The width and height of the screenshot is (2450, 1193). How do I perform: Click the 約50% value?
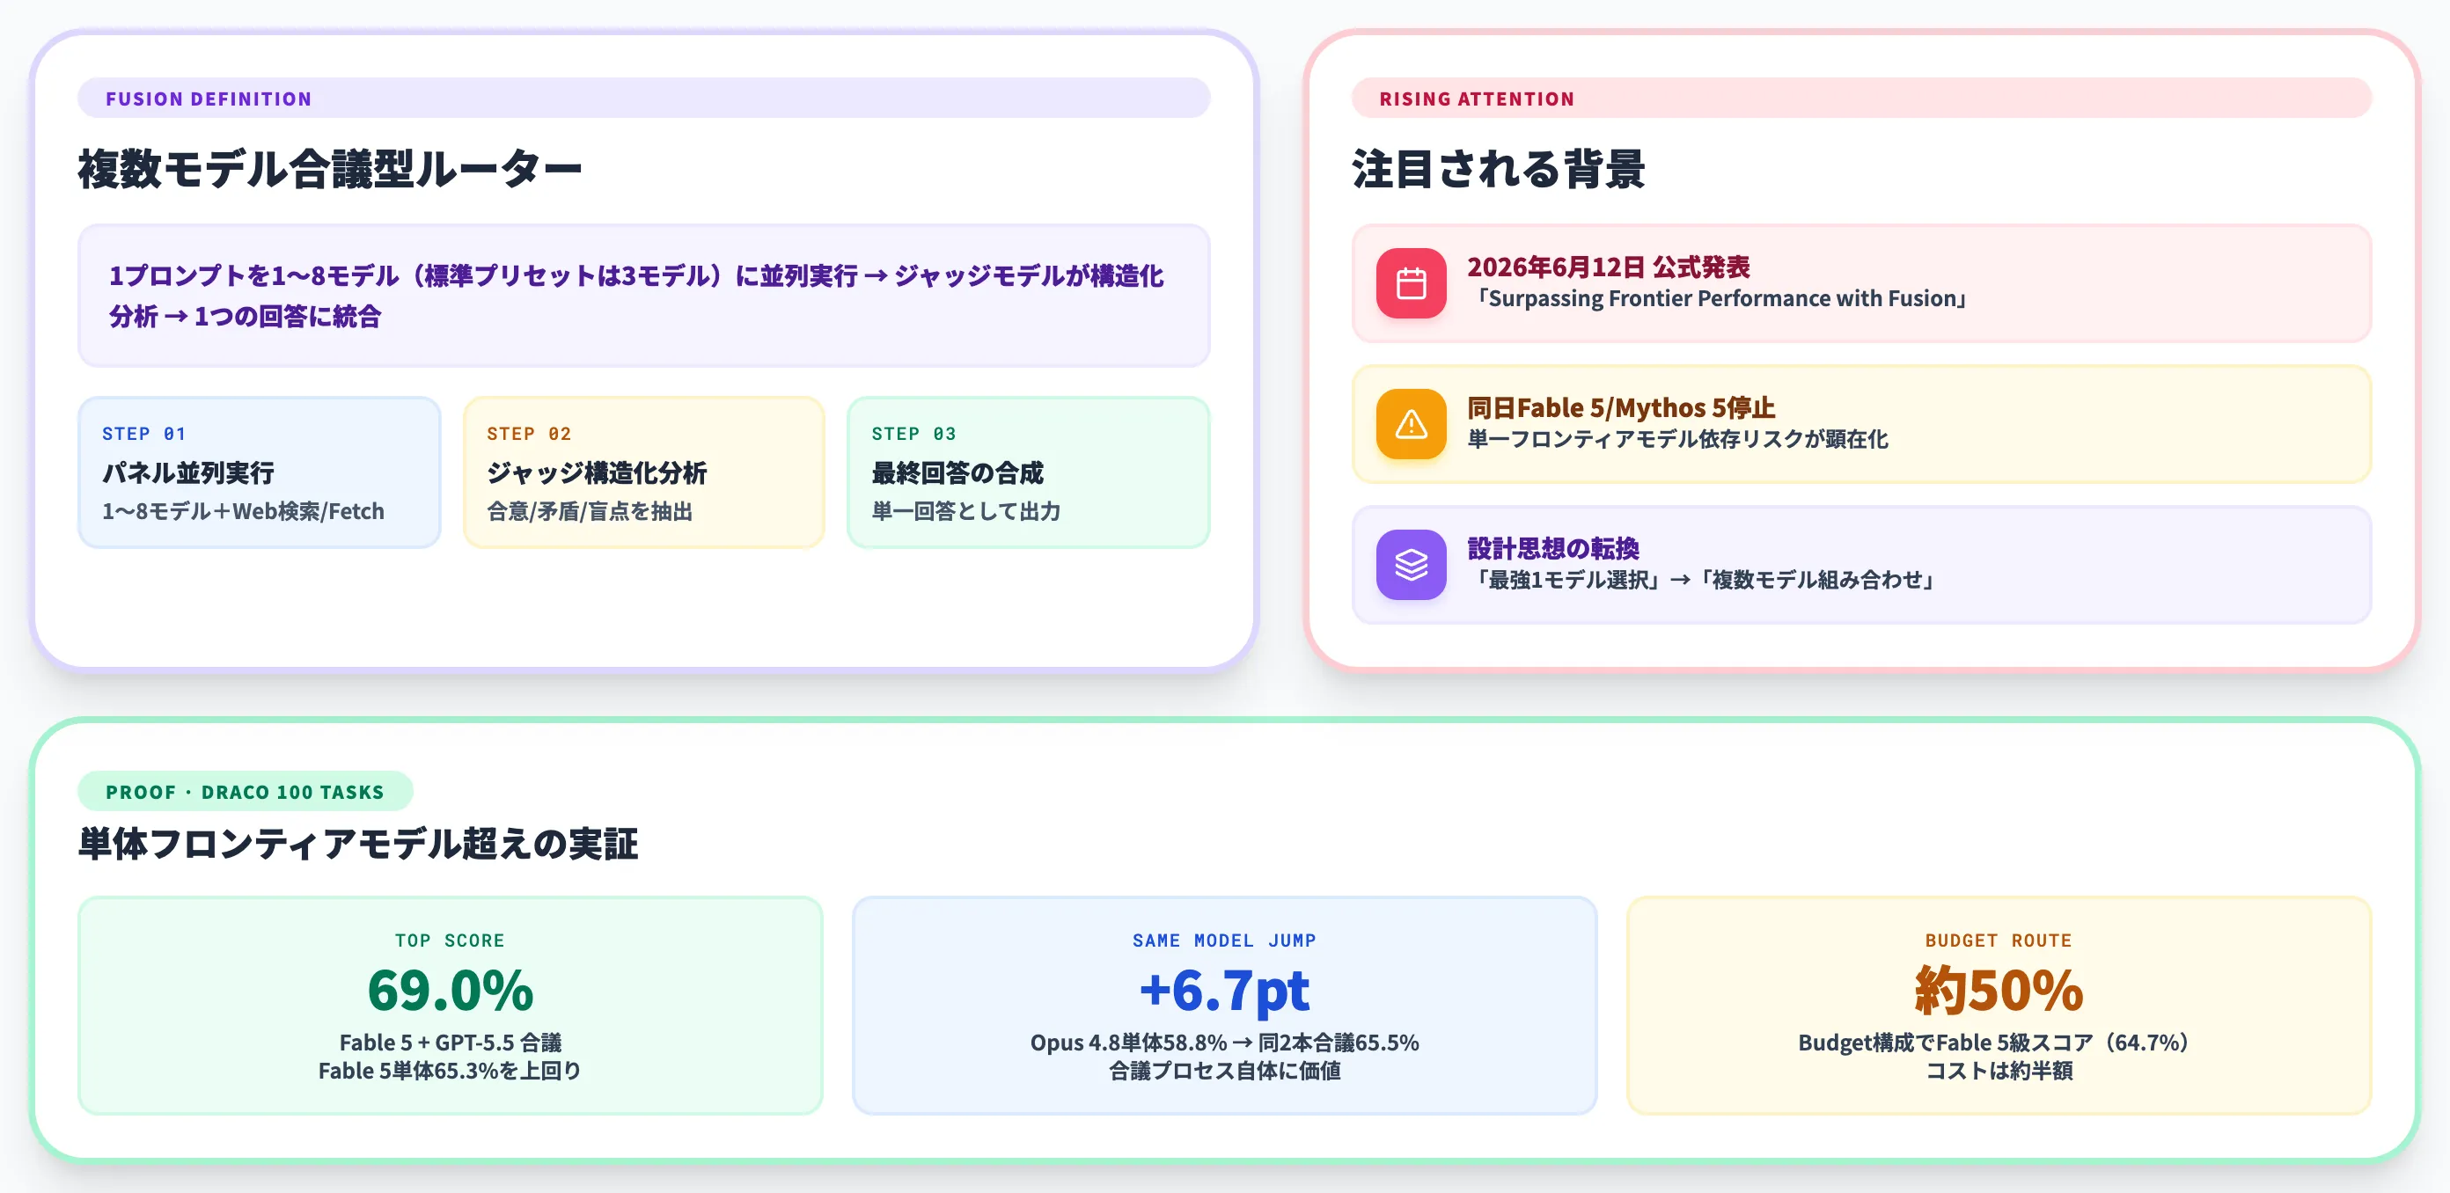1999,991
